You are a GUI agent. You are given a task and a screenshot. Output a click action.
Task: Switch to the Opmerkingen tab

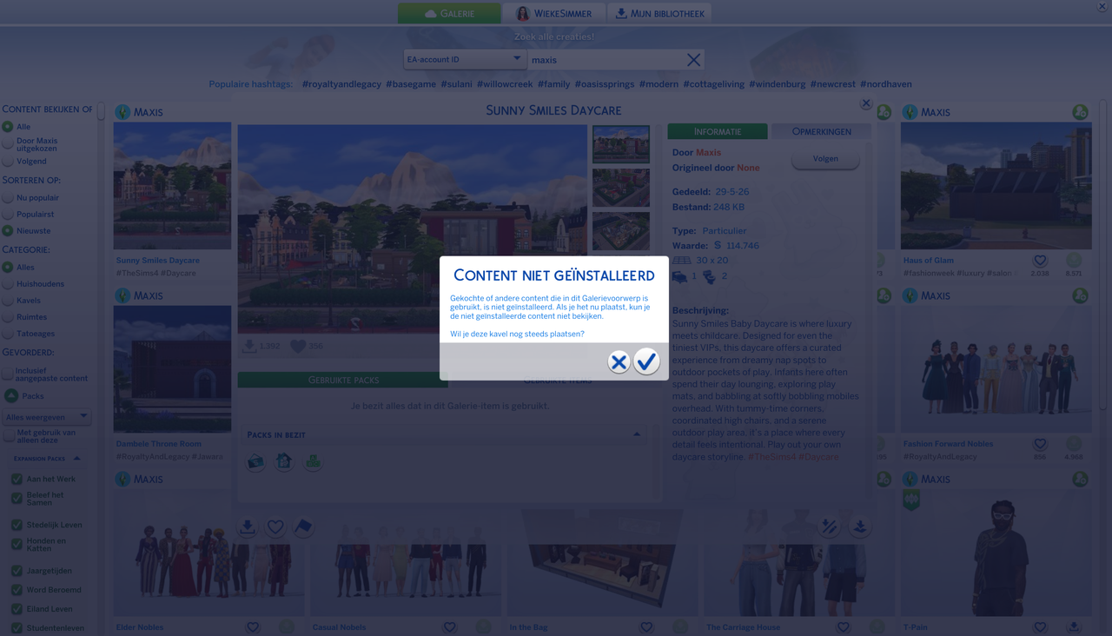click(821, 131)
